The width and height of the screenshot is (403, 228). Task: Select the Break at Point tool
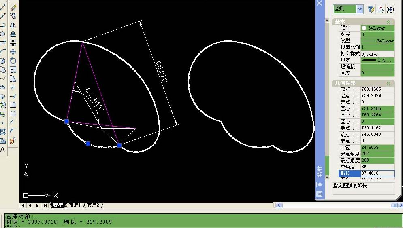click(13, 105)
